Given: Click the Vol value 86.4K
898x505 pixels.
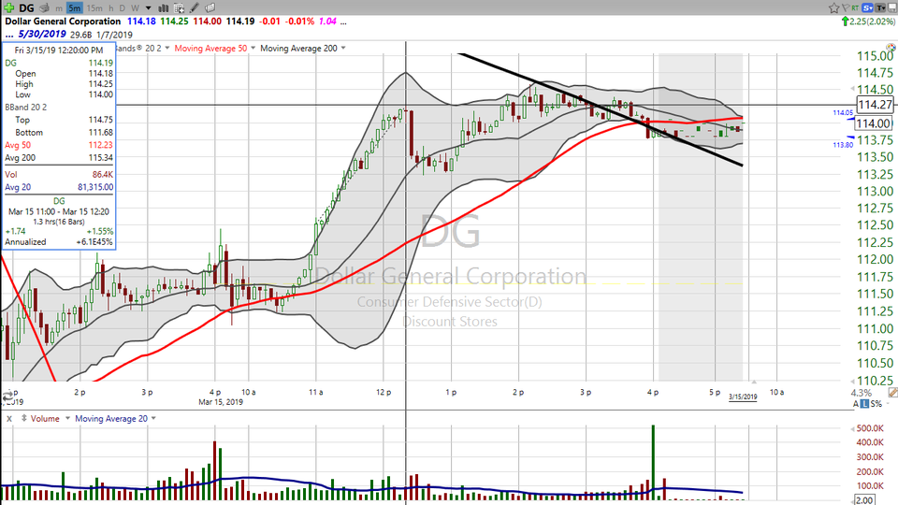Looking at the screenshot, I should click(x=103, y=174).
